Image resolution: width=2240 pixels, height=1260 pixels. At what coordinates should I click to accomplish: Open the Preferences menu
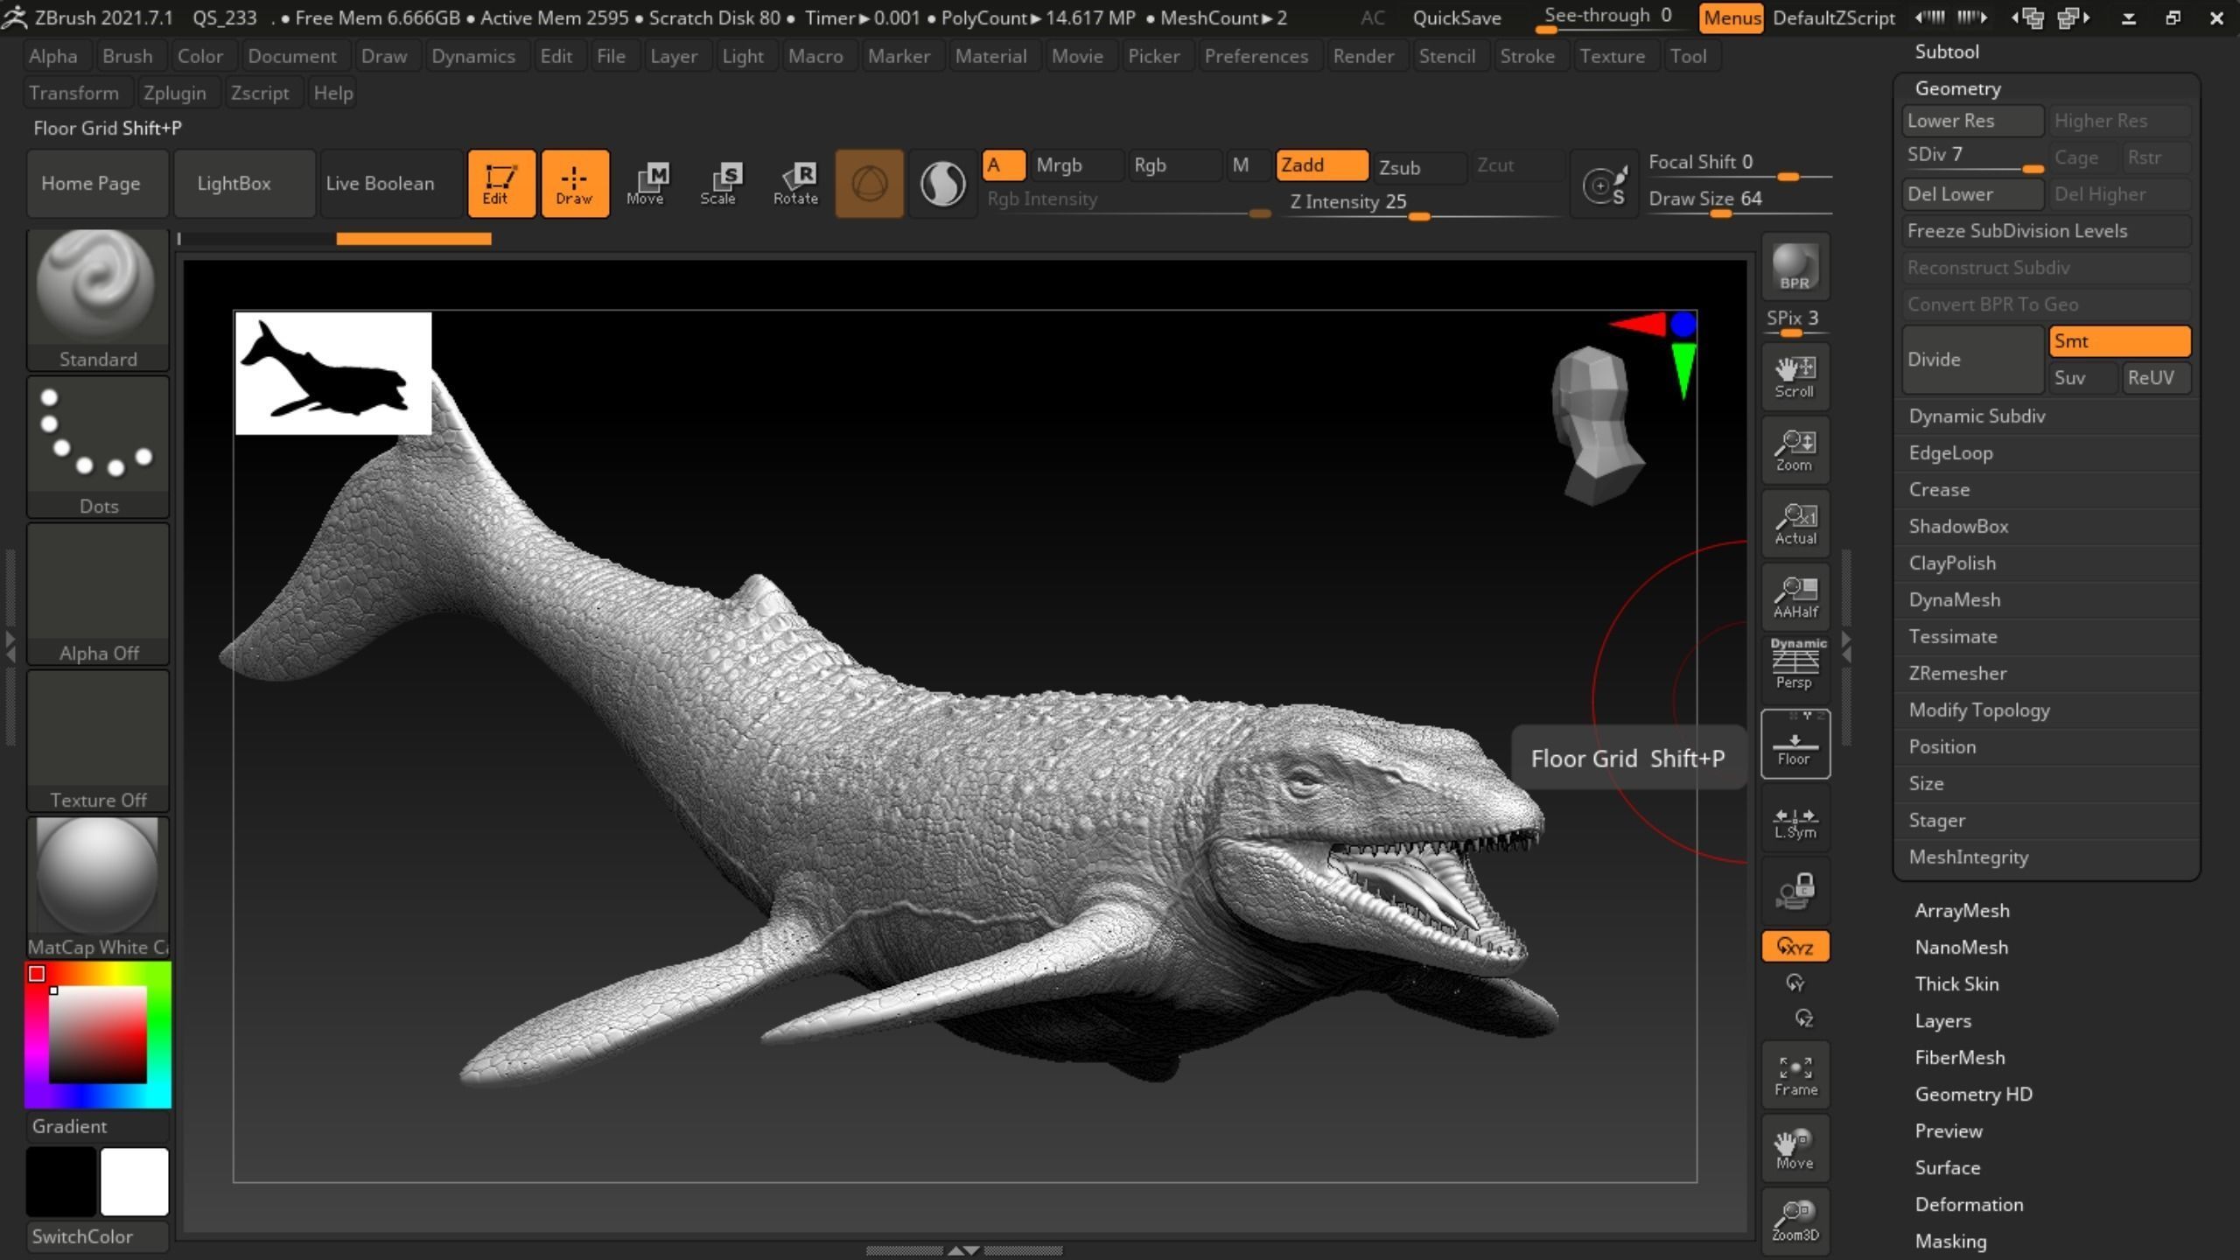coord(1255,56)
